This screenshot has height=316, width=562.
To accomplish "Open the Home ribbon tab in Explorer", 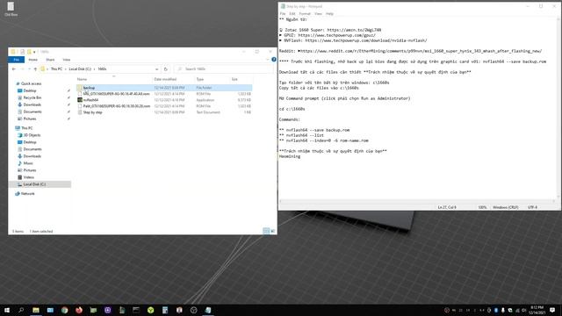I will (x=33, y=60).
